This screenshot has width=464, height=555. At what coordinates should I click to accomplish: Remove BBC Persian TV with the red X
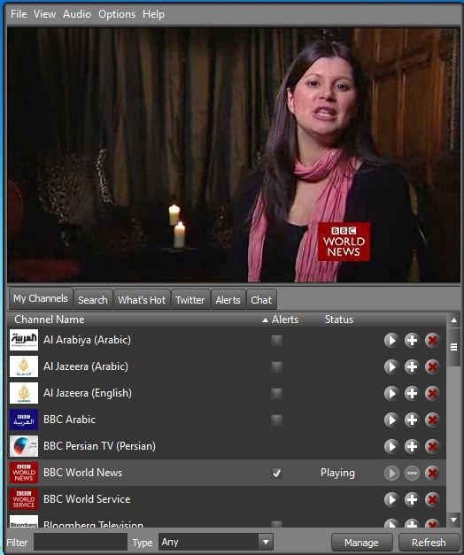[432, 446]
